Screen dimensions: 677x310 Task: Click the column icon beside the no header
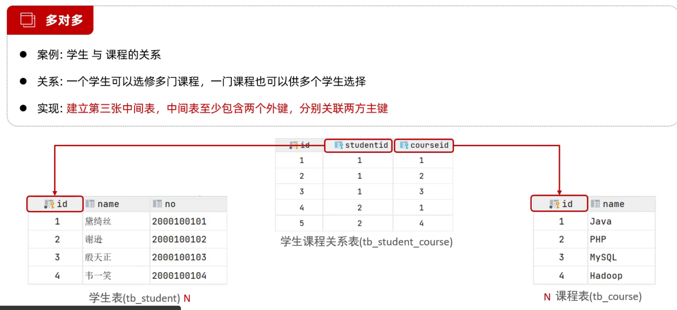[157, 204]
